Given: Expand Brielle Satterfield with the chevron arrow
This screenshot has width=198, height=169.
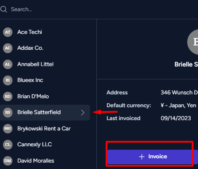Looking at the screenshot, I should click(83, 113).
